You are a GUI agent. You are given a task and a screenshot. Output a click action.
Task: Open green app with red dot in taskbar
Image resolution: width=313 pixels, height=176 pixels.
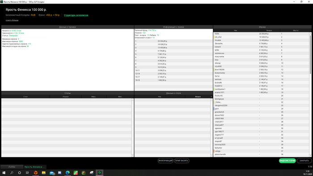84,173
